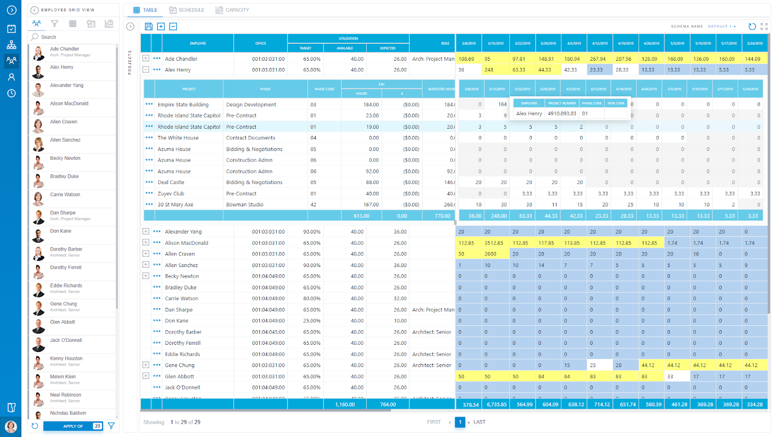Viewport: 777px width, 437px height.
Task: Open three-dot menu for Empire State Building project
Action: tap(149, 104)
